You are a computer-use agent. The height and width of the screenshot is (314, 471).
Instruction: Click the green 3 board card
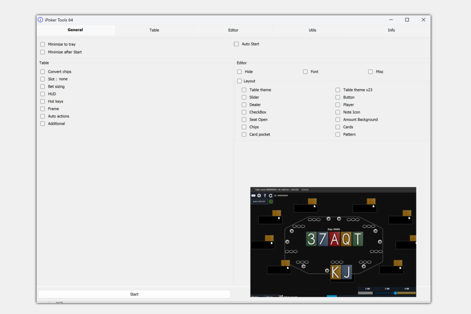click(311, 239)
